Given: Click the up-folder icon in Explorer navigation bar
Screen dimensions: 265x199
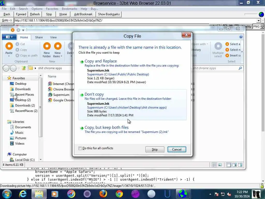Looking at the screenshot, I should coord(24,68).
